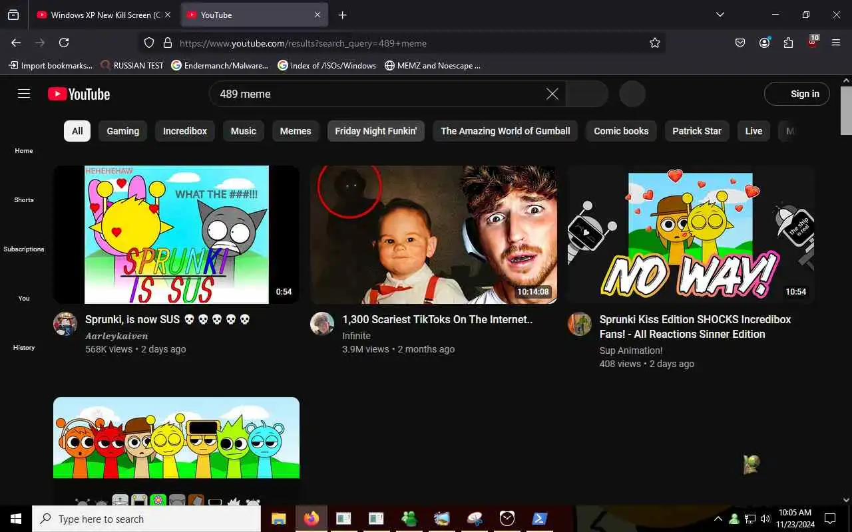Open Index of /ISOs/Windows bookmark
Image resolution: width=852 pixels, height=532 pixels.
coord(327,65)
